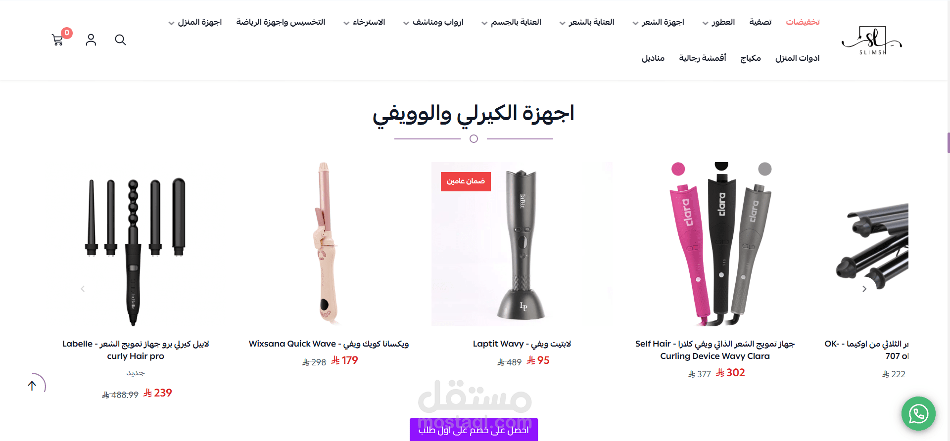Screen dimensions: 950x441
Task: Expand the اجهزة الشعر dropdown menu
Action: pyautogui.click(x=658, y=22)
